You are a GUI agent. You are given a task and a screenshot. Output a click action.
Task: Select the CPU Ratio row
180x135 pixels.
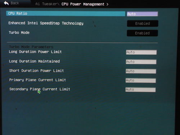pyautogui.click(x=66, y=13)
